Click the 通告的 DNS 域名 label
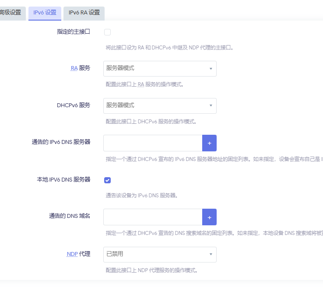This screenshot has width=323, height=287. point(70,216)
